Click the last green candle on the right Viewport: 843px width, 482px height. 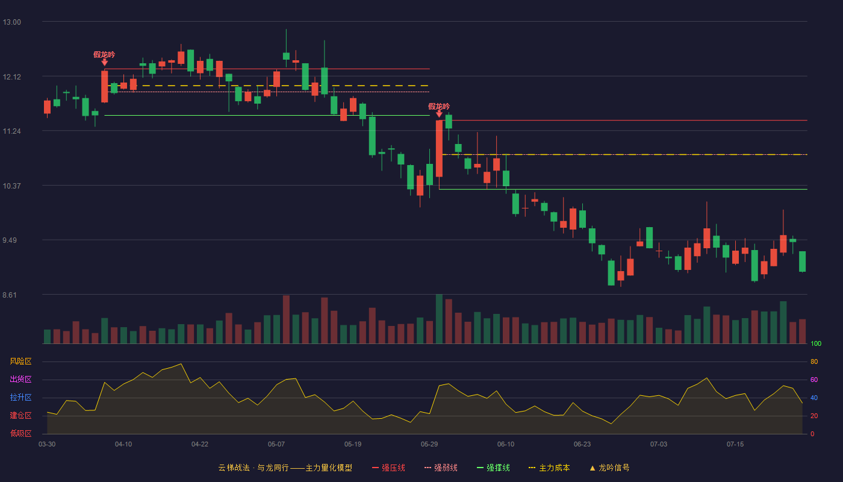point(802,261)
